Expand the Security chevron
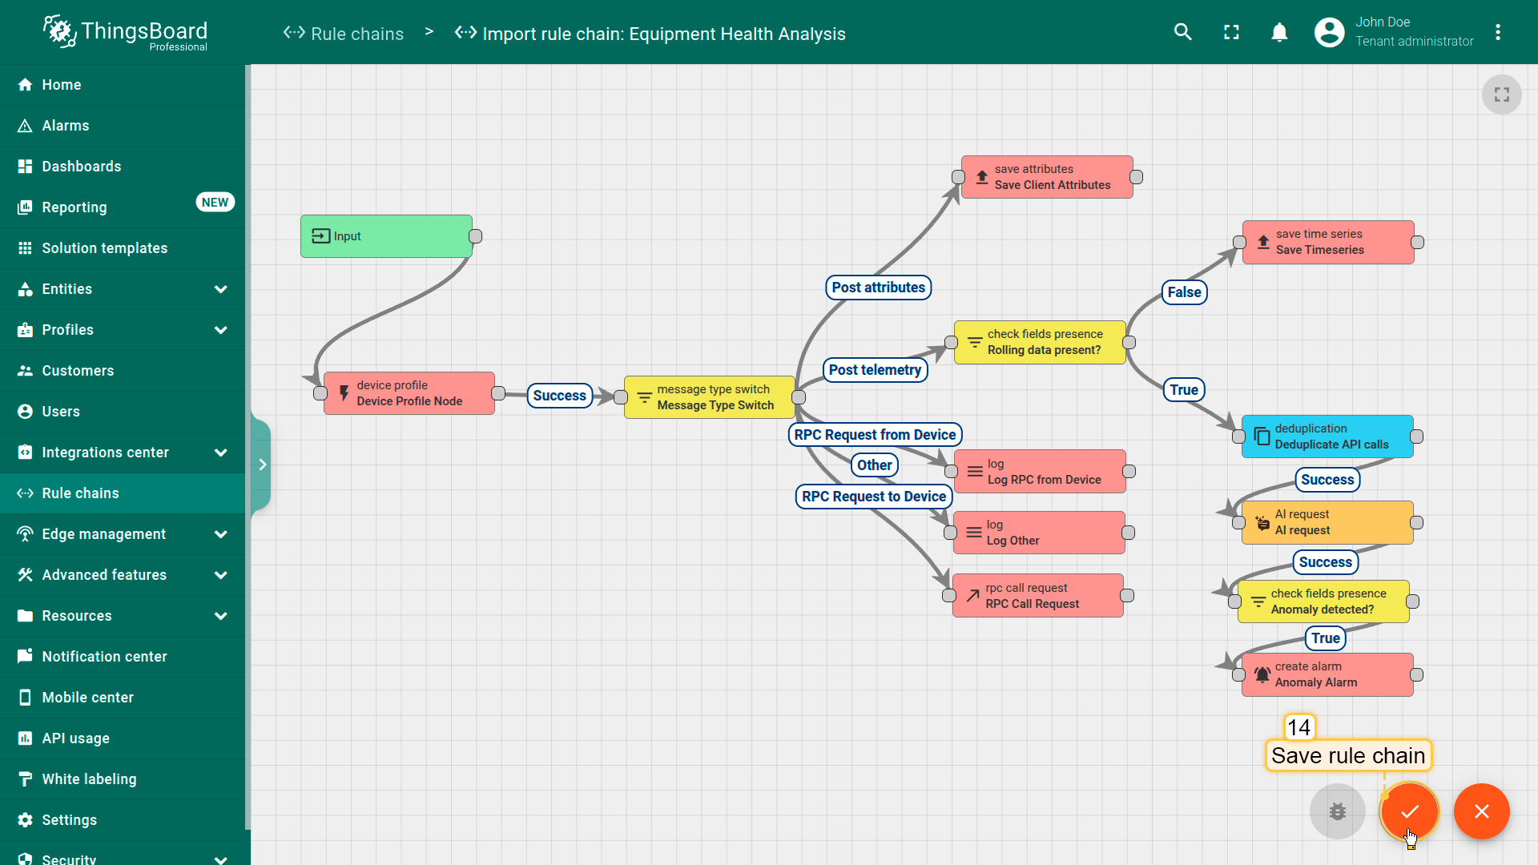The height and width of the screenshot is (865, 1538). [x=221, y=859]
